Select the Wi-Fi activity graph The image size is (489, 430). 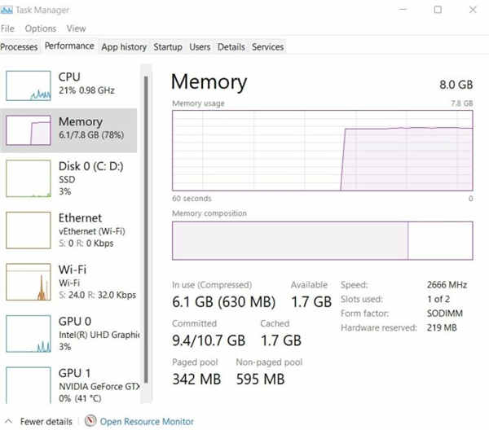pyautogui.click(x=29, y=283)
